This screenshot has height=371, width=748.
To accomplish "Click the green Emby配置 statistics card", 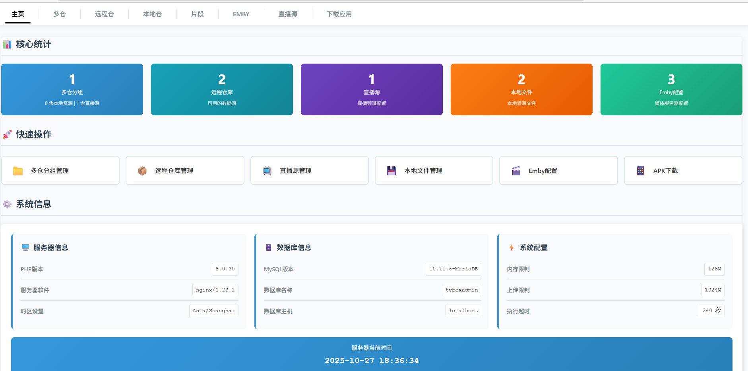I will tap(671, 89).
